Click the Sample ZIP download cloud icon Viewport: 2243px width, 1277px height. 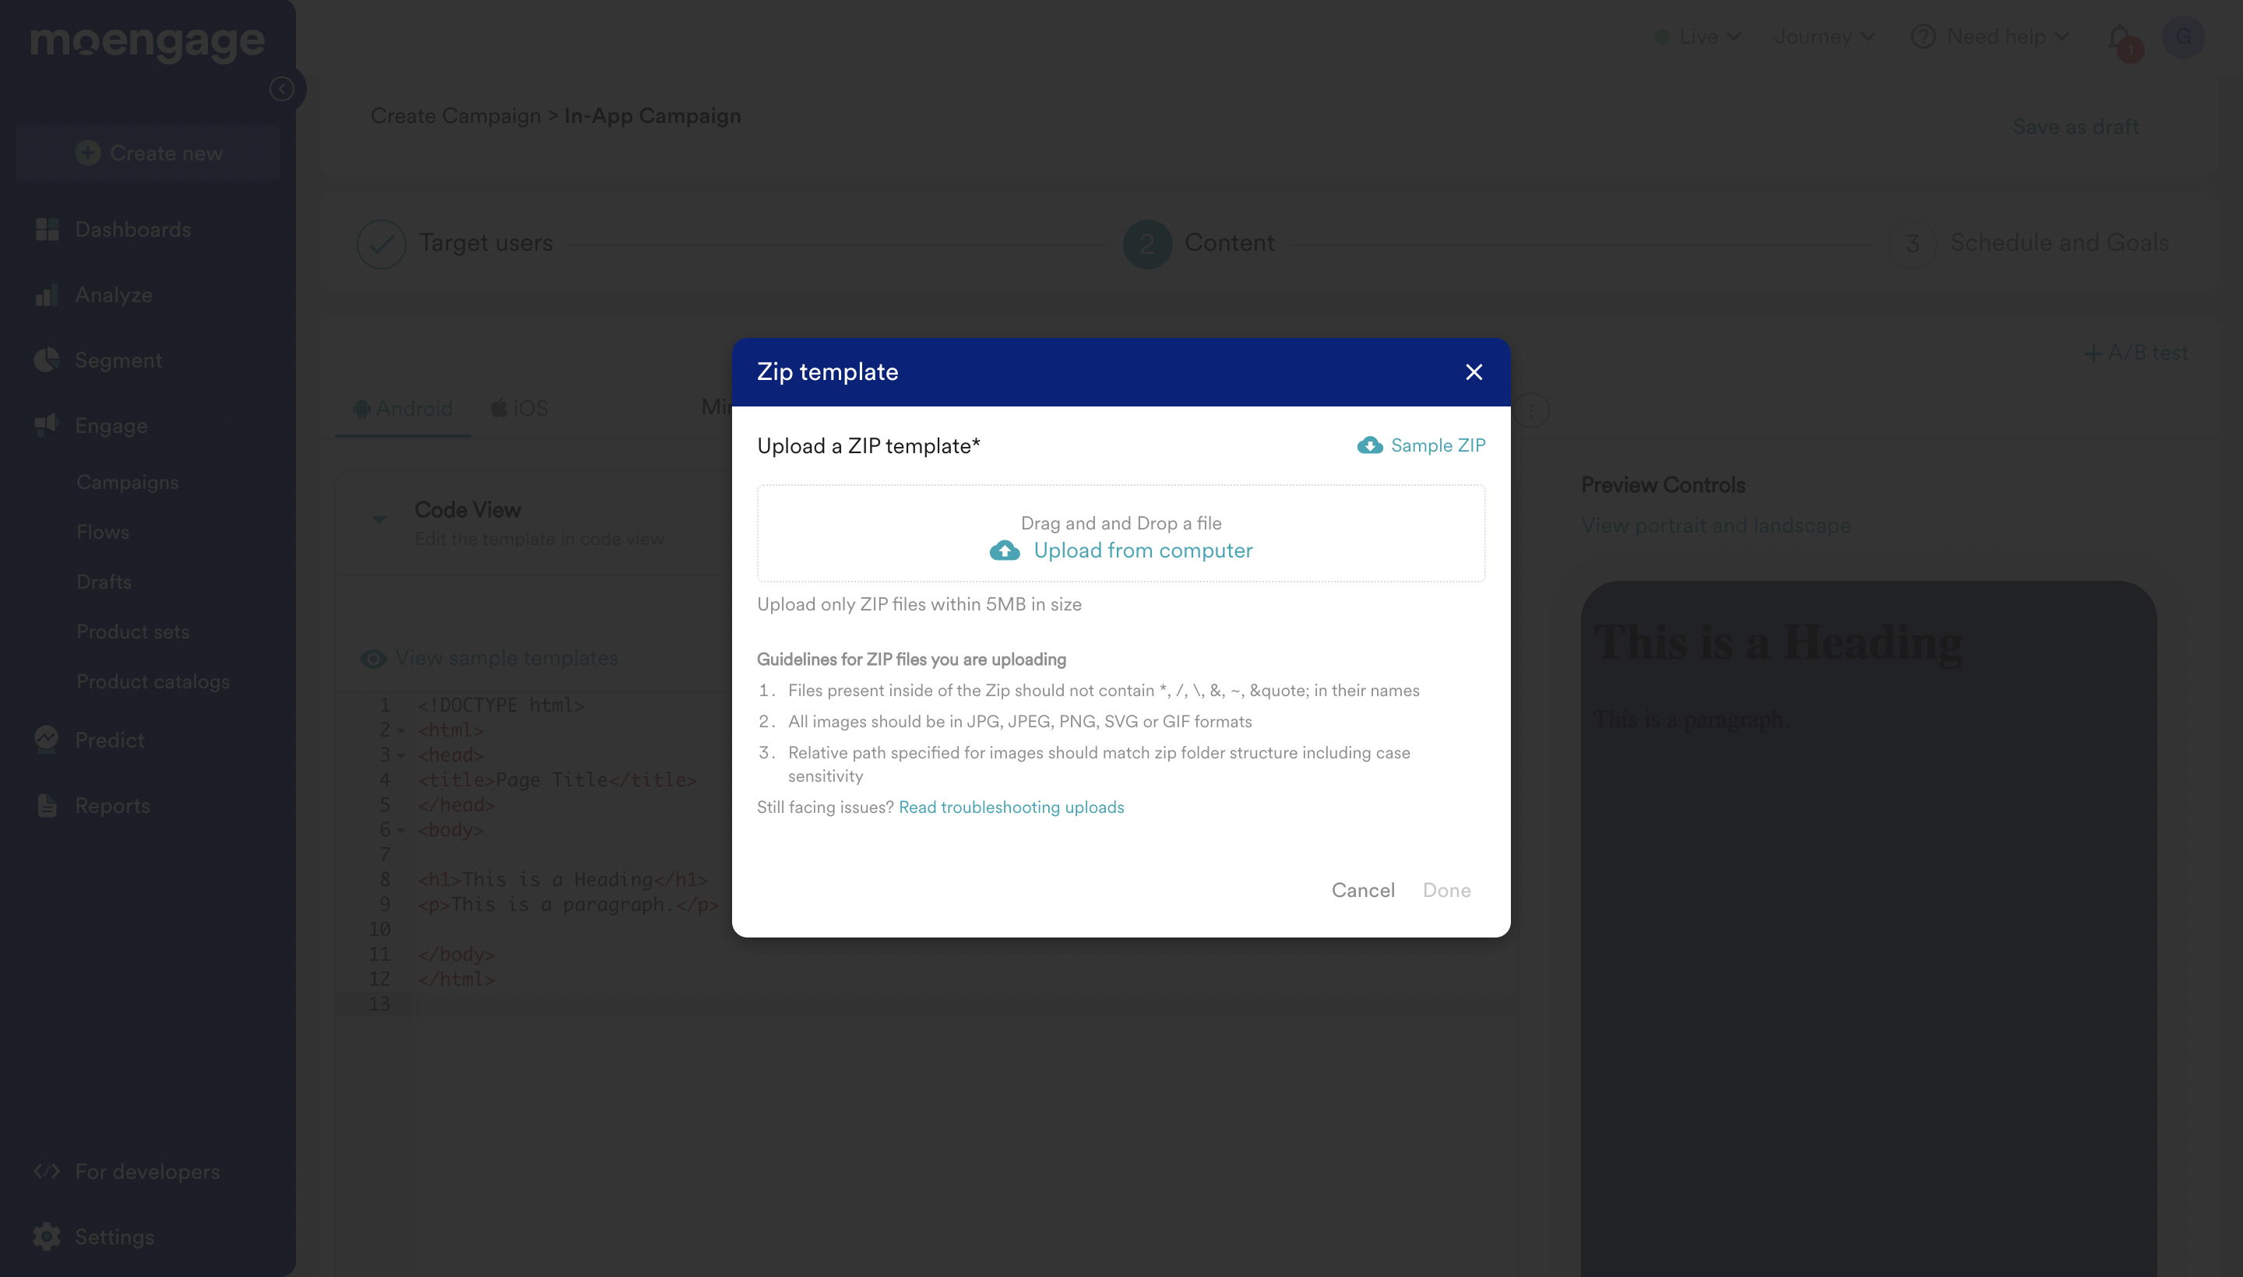tap(1369, 445)
